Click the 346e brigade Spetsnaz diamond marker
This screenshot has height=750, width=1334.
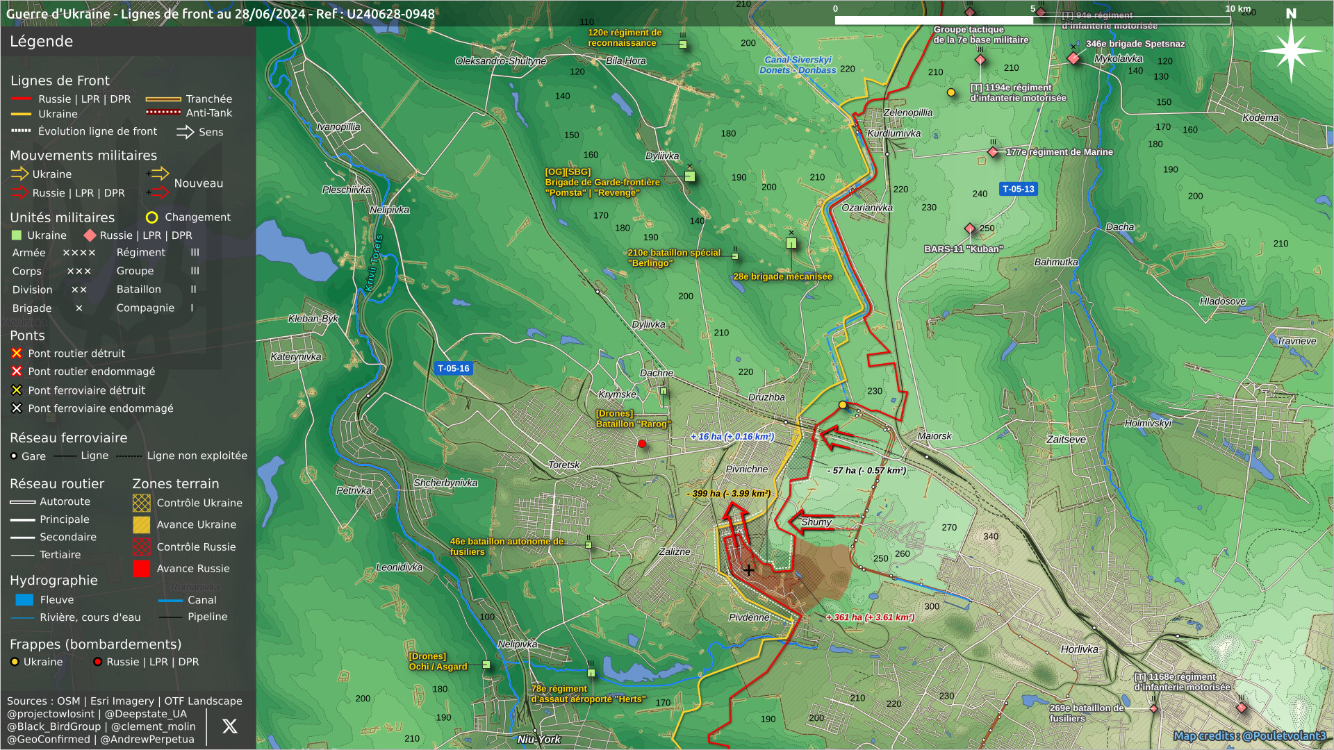click(1073, 58)
